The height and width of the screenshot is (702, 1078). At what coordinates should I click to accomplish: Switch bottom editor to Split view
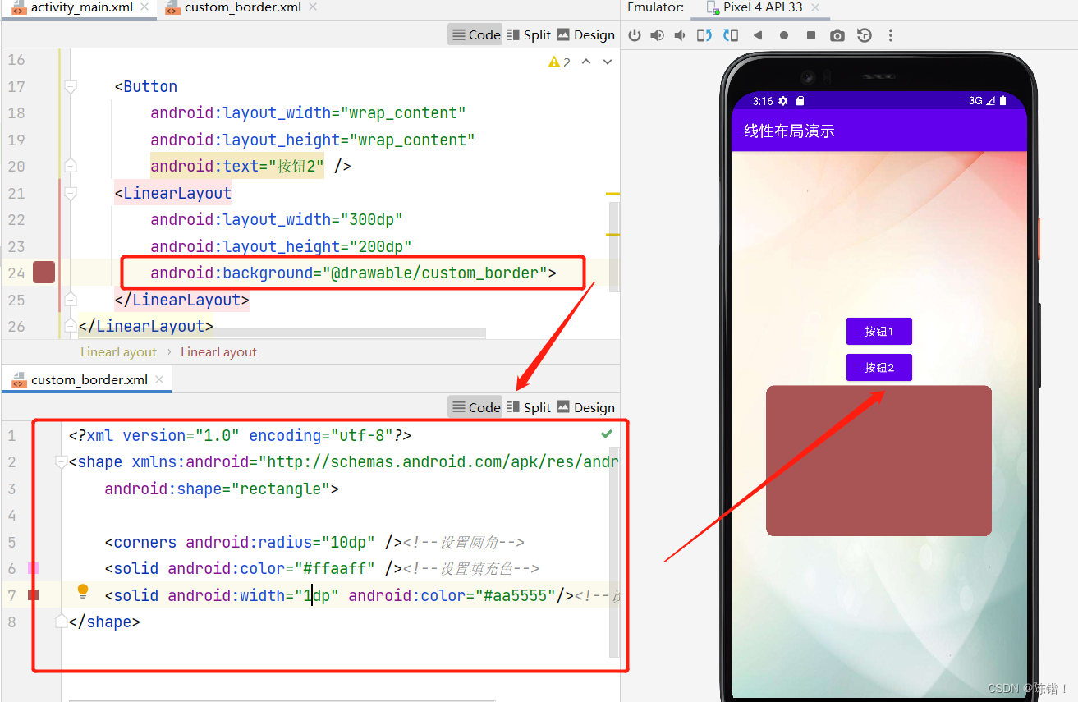pyautogui.click(x=529, y=407)
